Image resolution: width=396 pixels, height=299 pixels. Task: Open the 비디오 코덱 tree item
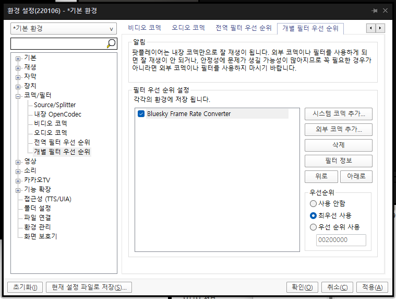pyautogui.click(x=51, y=123)
